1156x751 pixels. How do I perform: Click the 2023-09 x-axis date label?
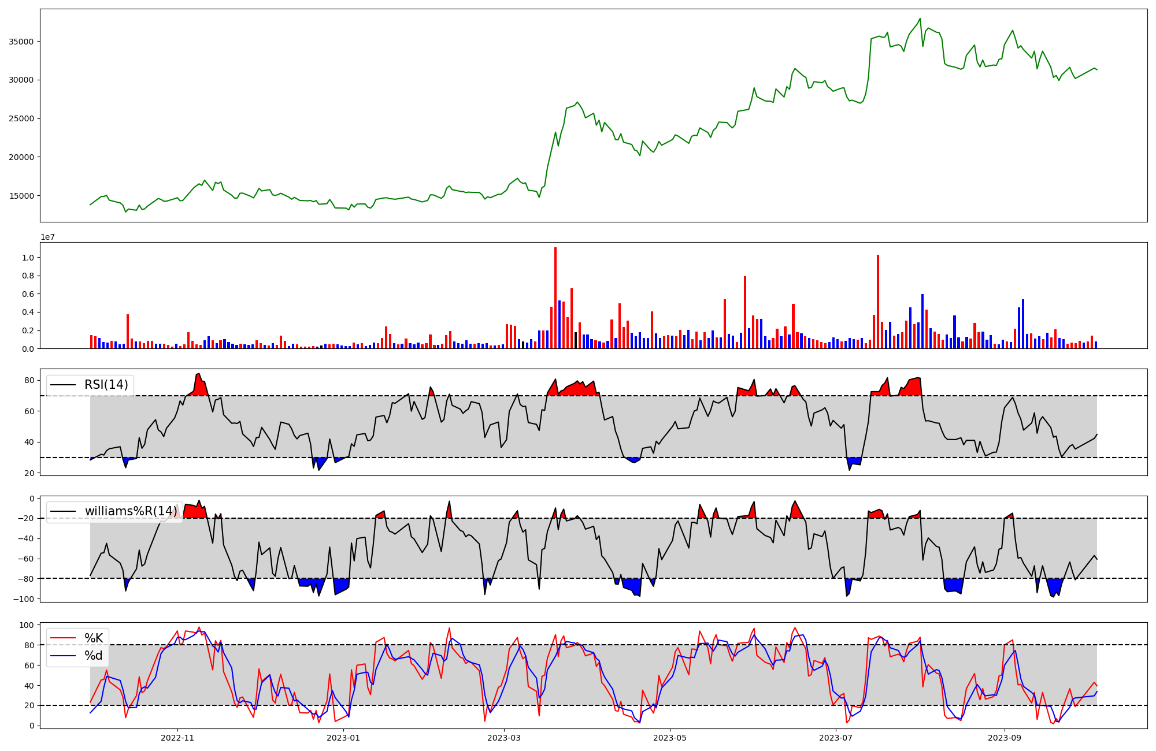point(1005,738)
